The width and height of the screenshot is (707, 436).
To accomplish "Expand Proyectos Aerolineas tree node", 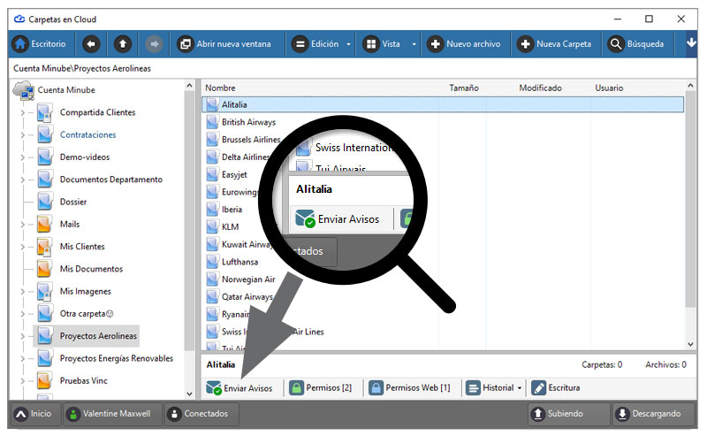I will 23,336.
